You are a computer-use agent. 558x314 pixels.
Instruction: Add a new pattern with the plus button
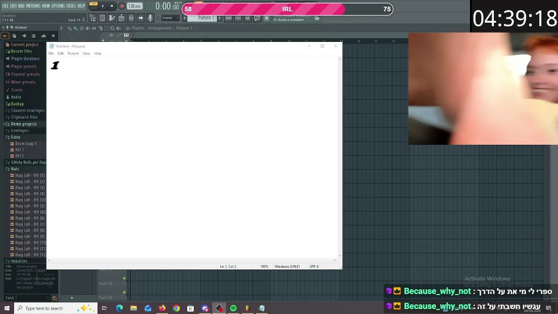point(220,18)
